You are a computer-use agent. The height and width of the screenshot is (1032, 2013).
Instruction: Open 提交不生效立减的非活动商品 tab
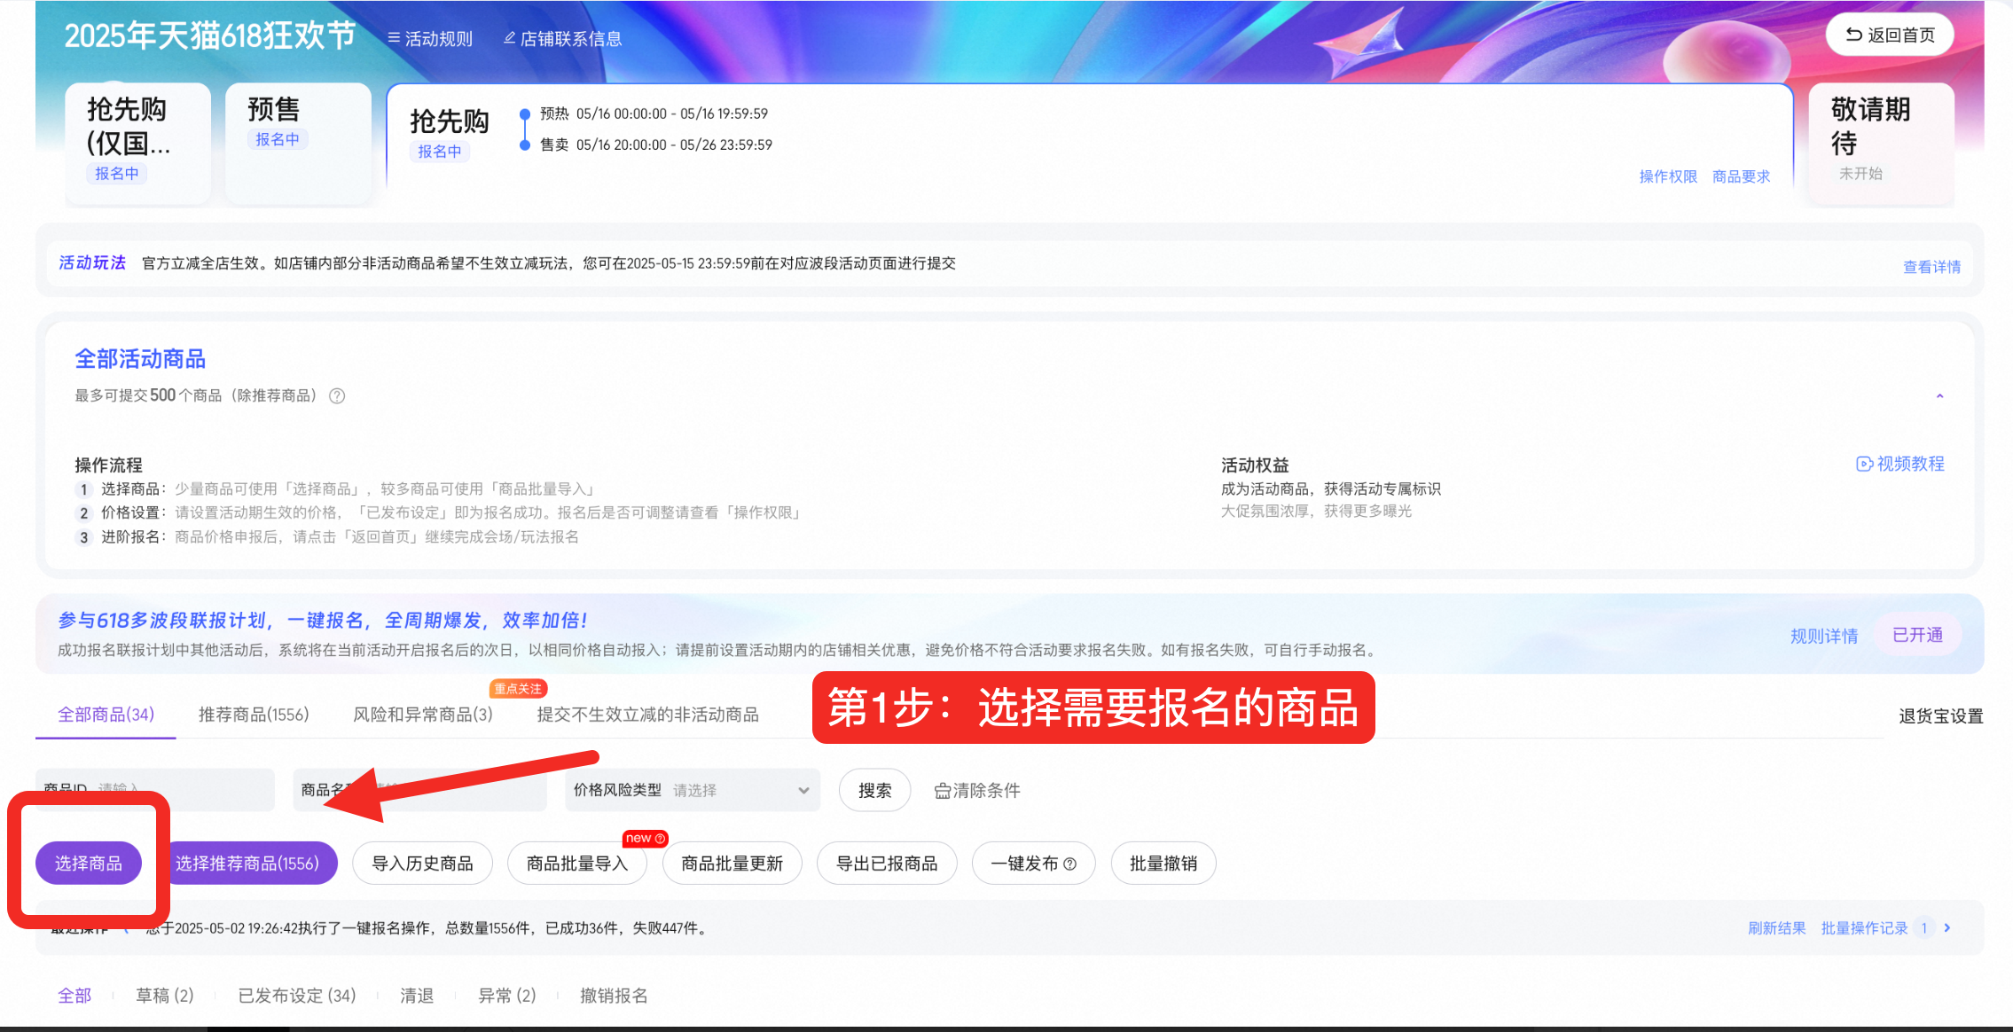pyautogui.click(x=647, y=715)
